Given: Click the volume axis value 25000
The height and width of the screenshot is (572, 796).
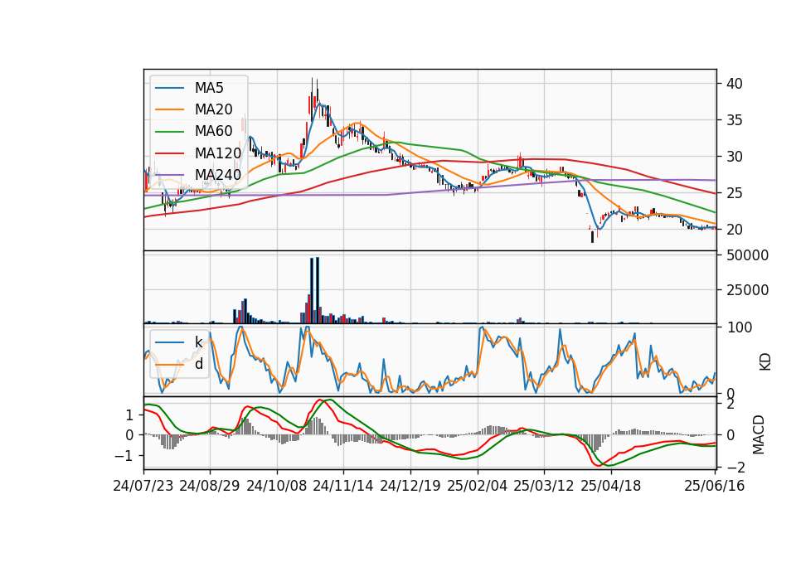Looking at the screenshot, I should pyautogui.click(x=747, y=290).
